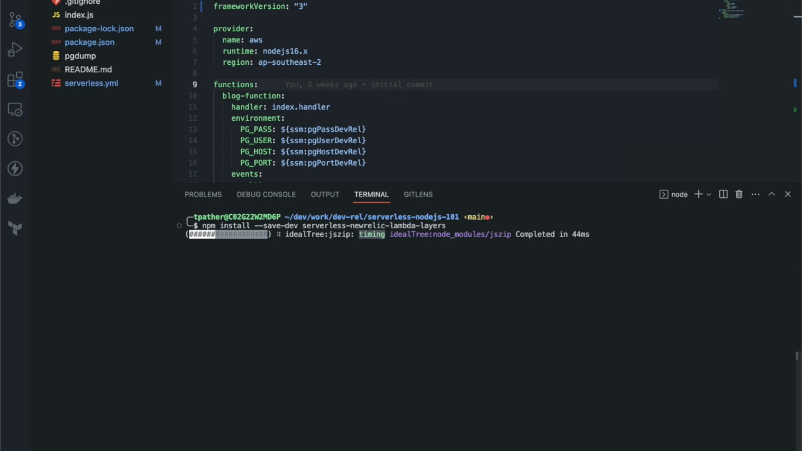The image size is (802, 451).
Task: Open the terminal panel more actions menu
Action: click(x=755, y=194)
